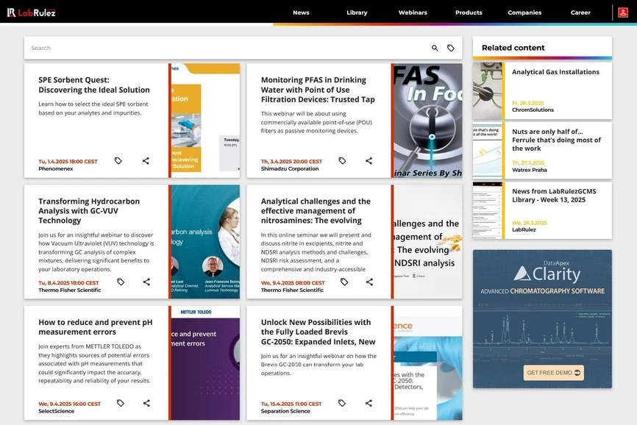637x425 pixels.
Task: Click Watrex Praha source label
Action: [x=530, y=170]
